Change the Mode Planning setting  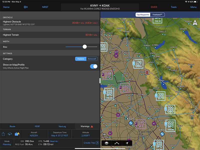tap(7, 143)
